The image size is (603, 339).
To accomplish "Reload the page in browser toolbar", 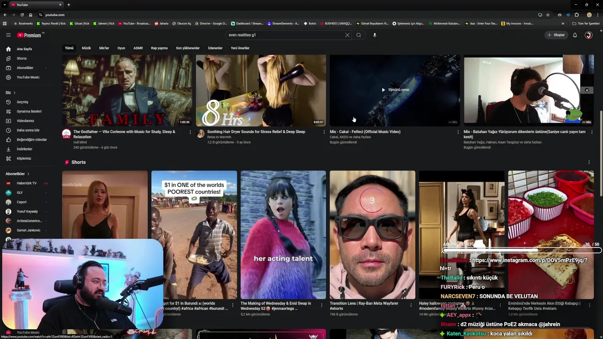I will pyautogui.click(x=22, y=15).
